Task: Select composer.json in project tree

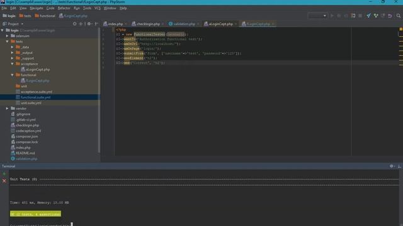Action: click(24, 137)
